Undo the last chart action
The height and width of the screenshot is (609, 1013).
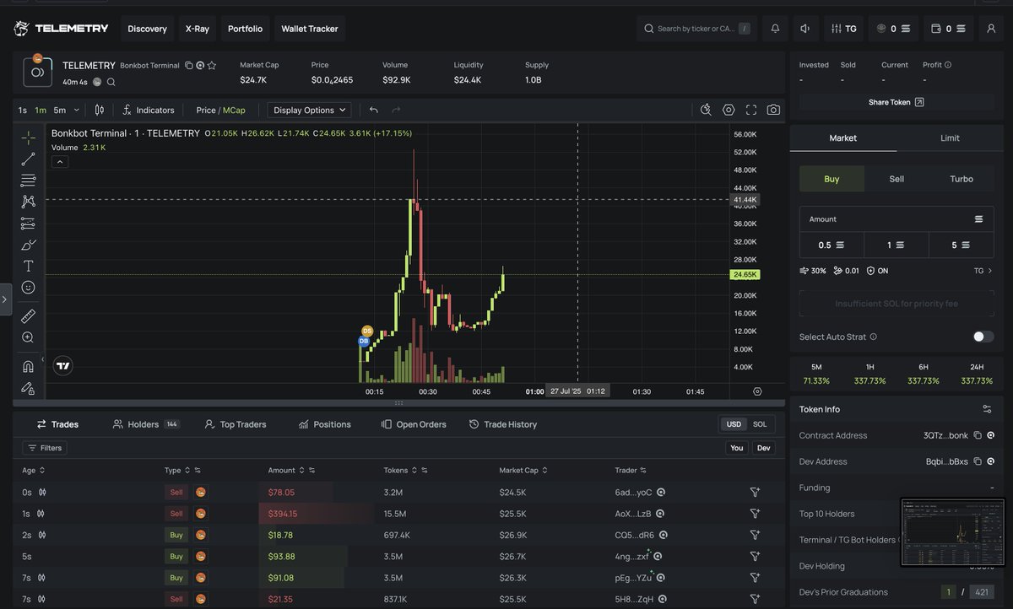click(373, 110)
